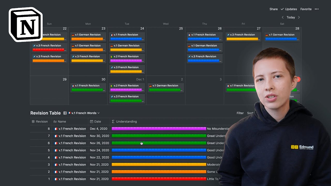Open v.1 French Revision card on Monday 30
Screen dimensions: 331x186
(x=88, y=88)
